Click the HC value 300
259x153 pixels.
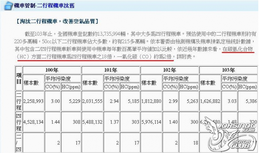tap(194, 122)
